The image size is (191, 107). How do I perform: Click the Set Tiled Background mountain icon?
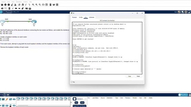click(189, 12)
